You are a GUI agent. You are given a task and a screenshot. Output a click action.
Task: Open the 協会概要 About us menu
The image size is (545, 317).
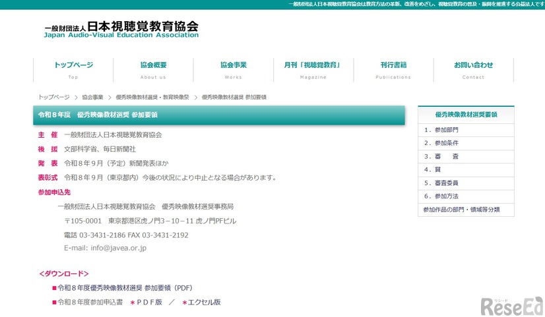153,70
